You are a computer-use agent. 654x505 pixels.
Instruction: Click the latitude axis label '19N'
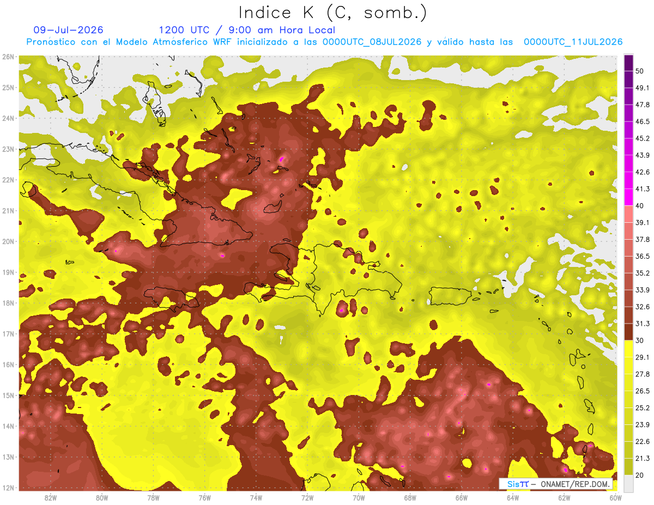8,272
